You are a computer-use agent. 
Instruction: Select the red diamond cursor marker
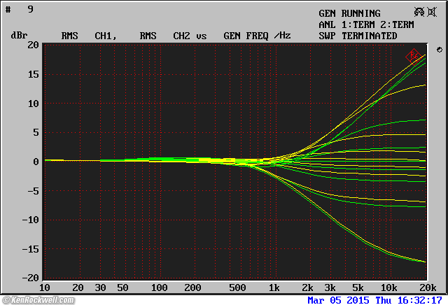[x=413, y=56]
